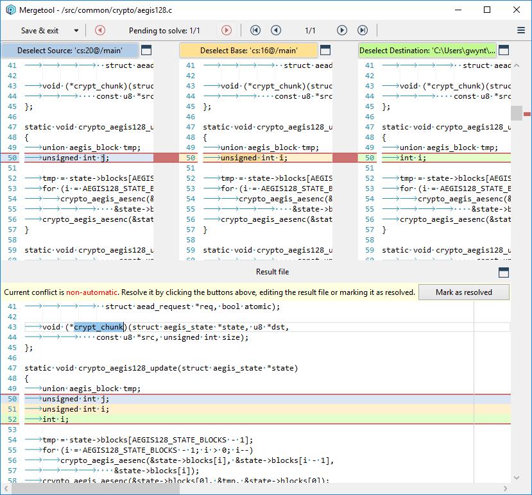Maximize the Base panel view

pos(326,49)
